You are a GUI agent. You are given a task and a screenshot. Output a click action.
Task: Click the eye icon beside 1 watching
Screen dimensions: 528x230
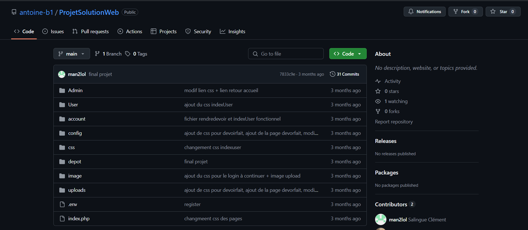tap(378, 101)
